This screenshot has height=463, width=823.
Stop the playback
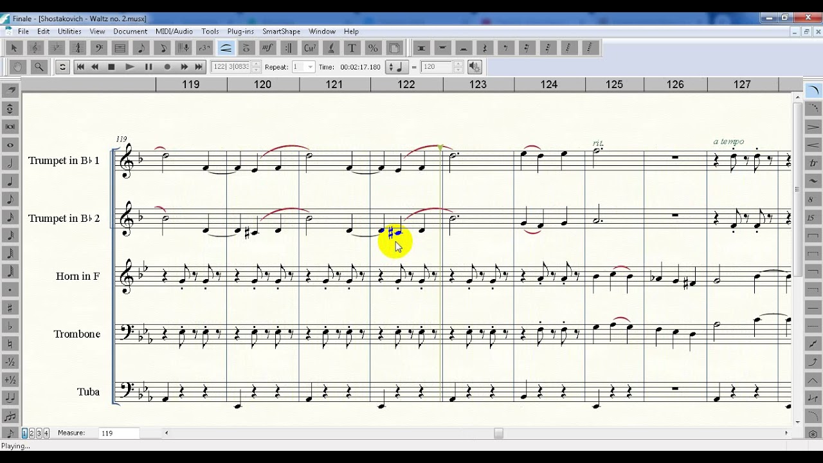tap(111, 67)
